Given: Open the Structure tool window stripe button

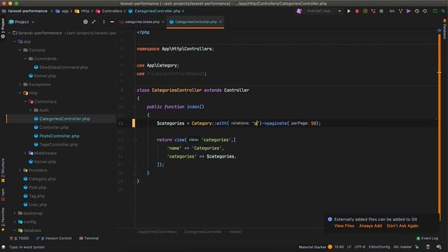Looking at the screenshot, I should coord(3,171).
